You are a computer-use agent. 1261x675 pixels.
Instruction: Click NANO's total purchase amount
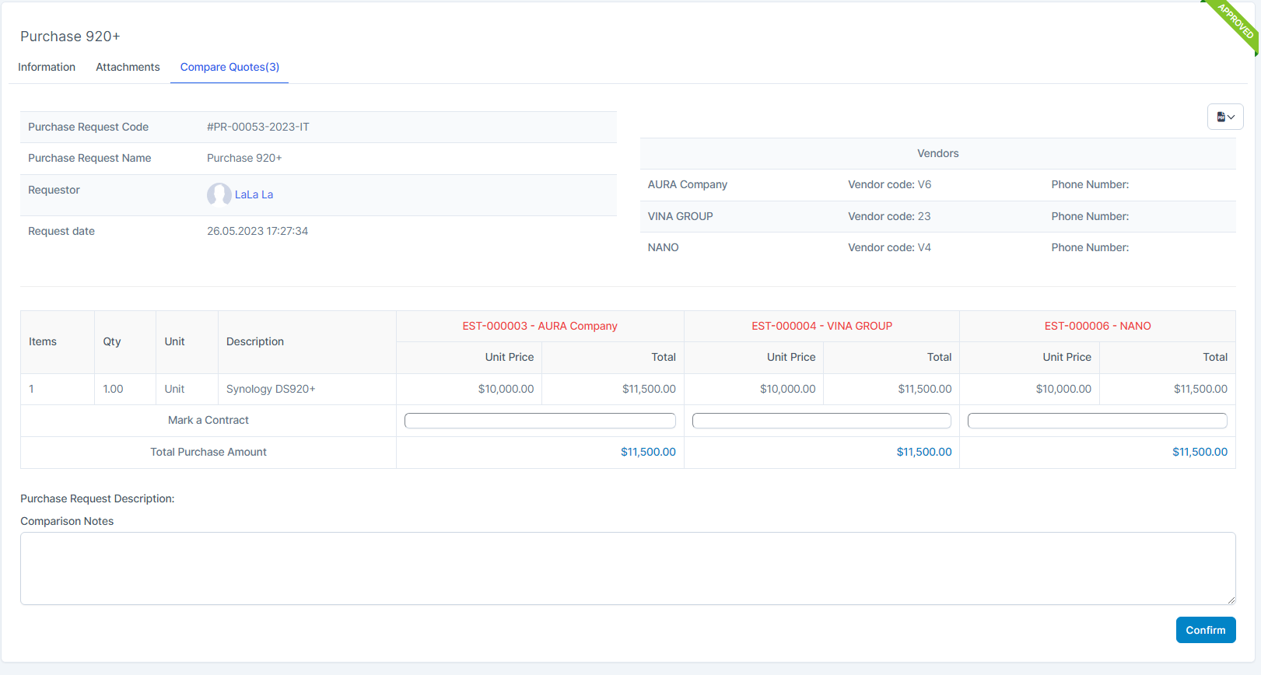coord(1200,452)
